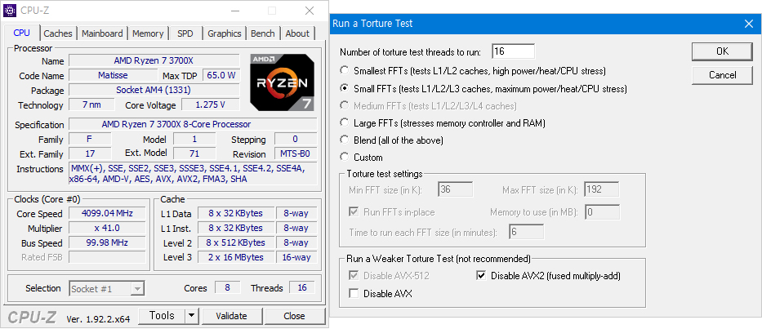Viewport: 762px width, 329px height.
Task: Click the 99.98 MHz bus speed value
Action: coord(107,242)
